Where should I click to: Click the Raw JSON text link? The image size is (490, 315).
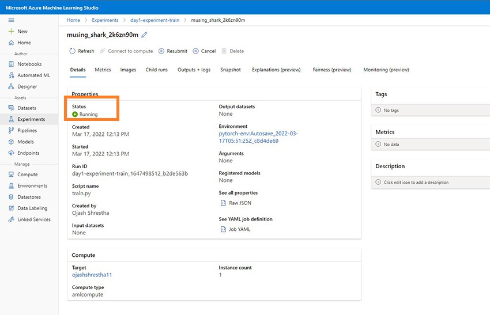(240, 203)
